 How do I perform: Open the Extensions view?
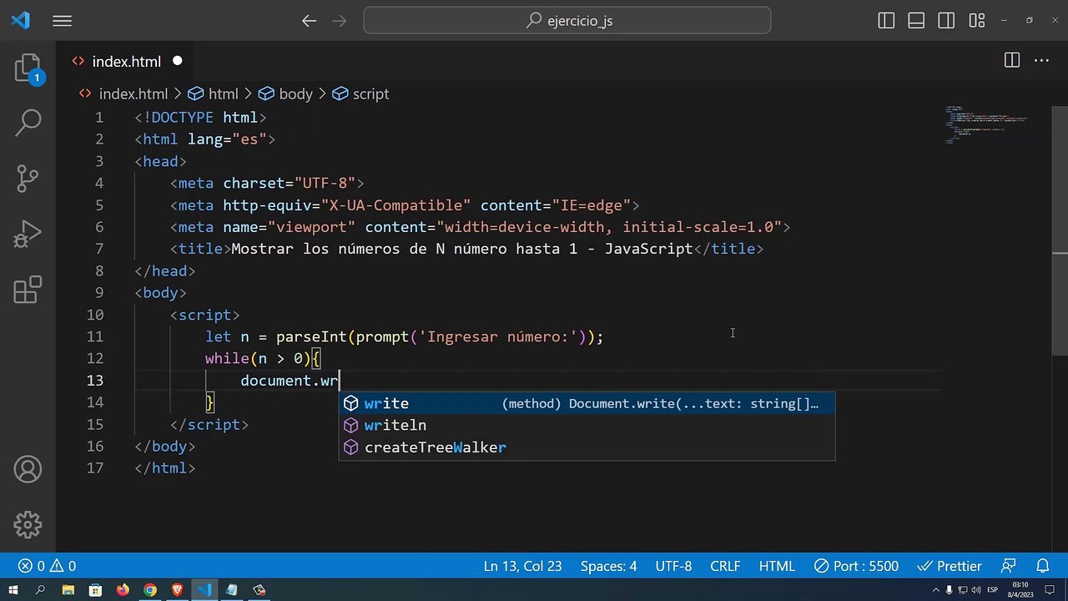tap(28, 290)
